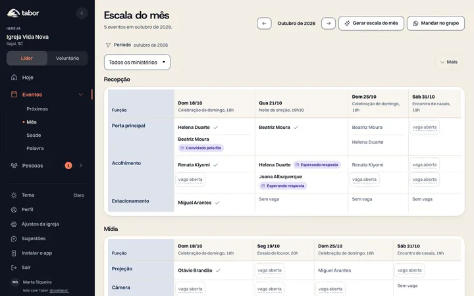
Task: Click checkmark next to Renata Kiyomi Dom 18/10
Action: coord(215,165)
